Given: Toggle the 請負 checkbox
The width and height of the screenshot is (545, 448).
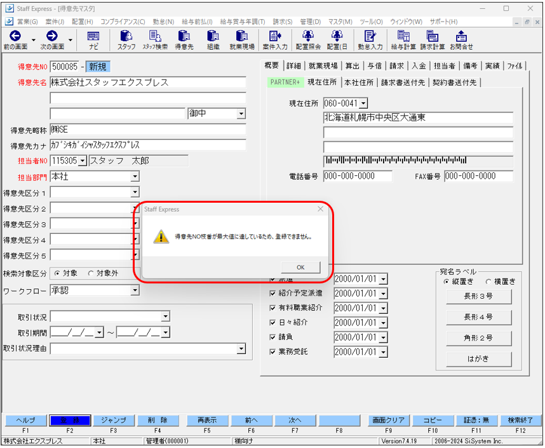Looking at the screenshot, I should click(273, 337).
